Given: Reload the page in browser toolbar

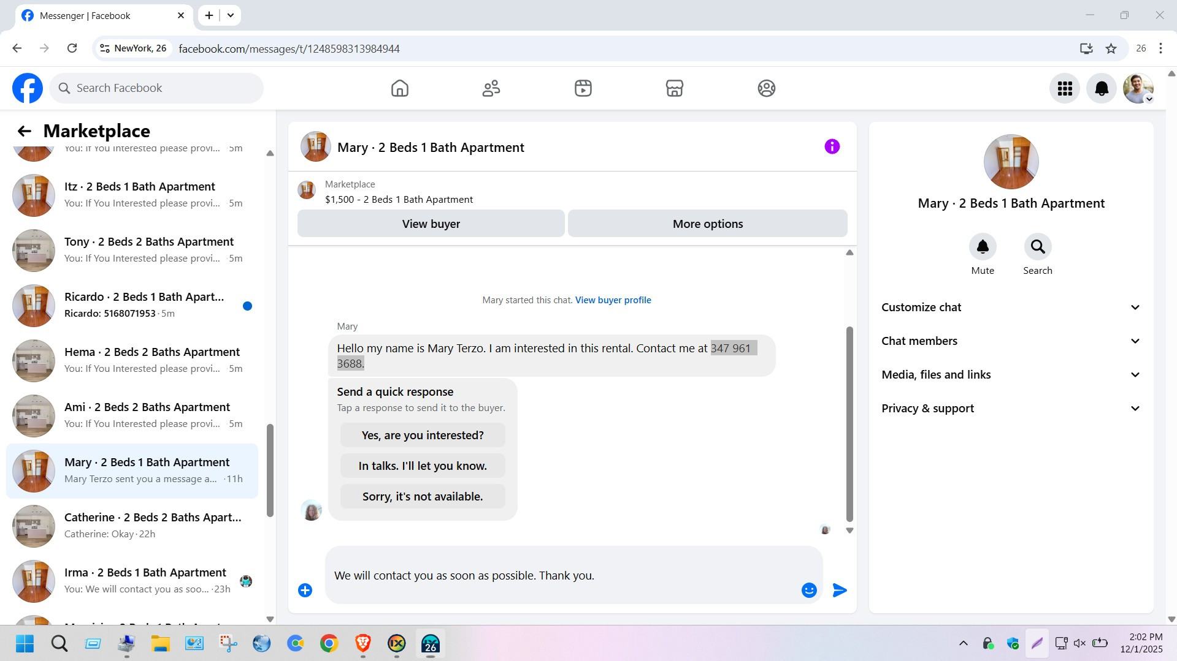Looking at the screenshot, I should 72,48.
